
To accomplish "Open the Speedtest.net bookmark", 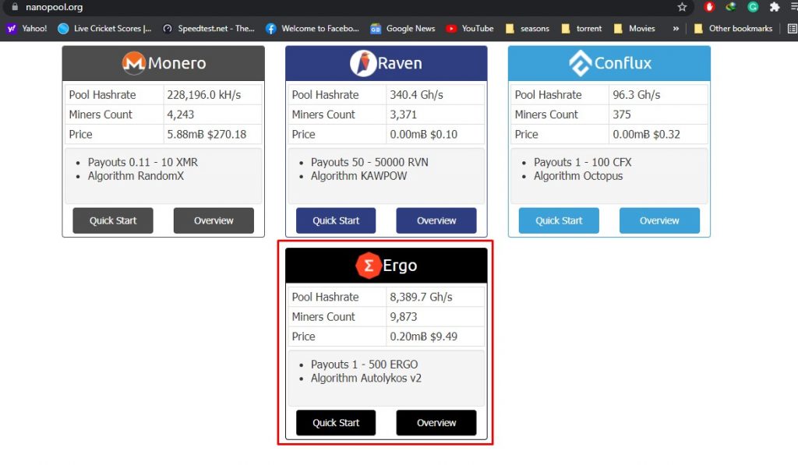I will click(x=208, y=29).
